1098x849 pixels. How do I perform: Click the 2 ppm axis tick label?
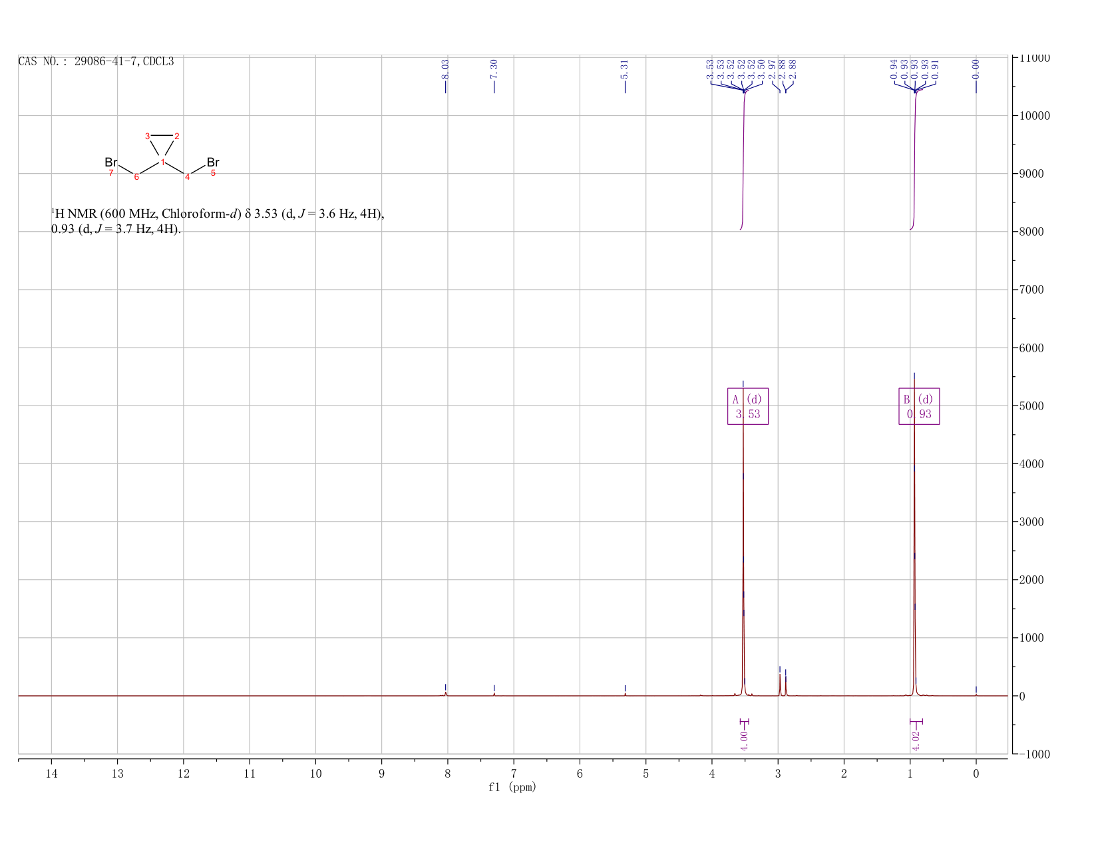tap(844, 773)
